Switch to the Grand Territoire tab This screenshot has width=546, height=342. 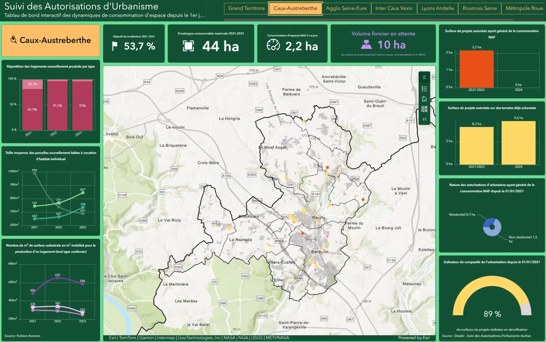coord(247,8)
